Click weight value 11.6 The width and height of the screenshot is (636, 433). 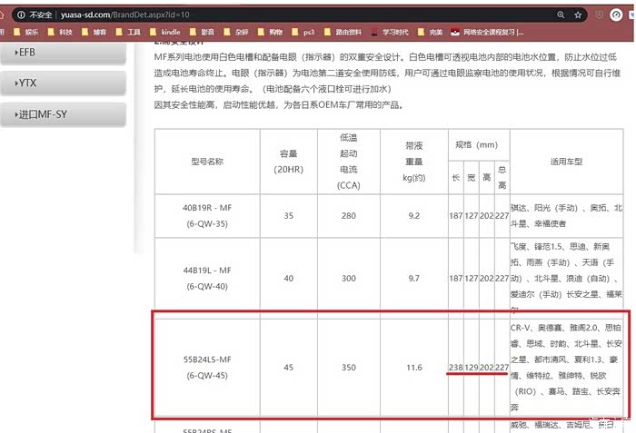point(414,368)
